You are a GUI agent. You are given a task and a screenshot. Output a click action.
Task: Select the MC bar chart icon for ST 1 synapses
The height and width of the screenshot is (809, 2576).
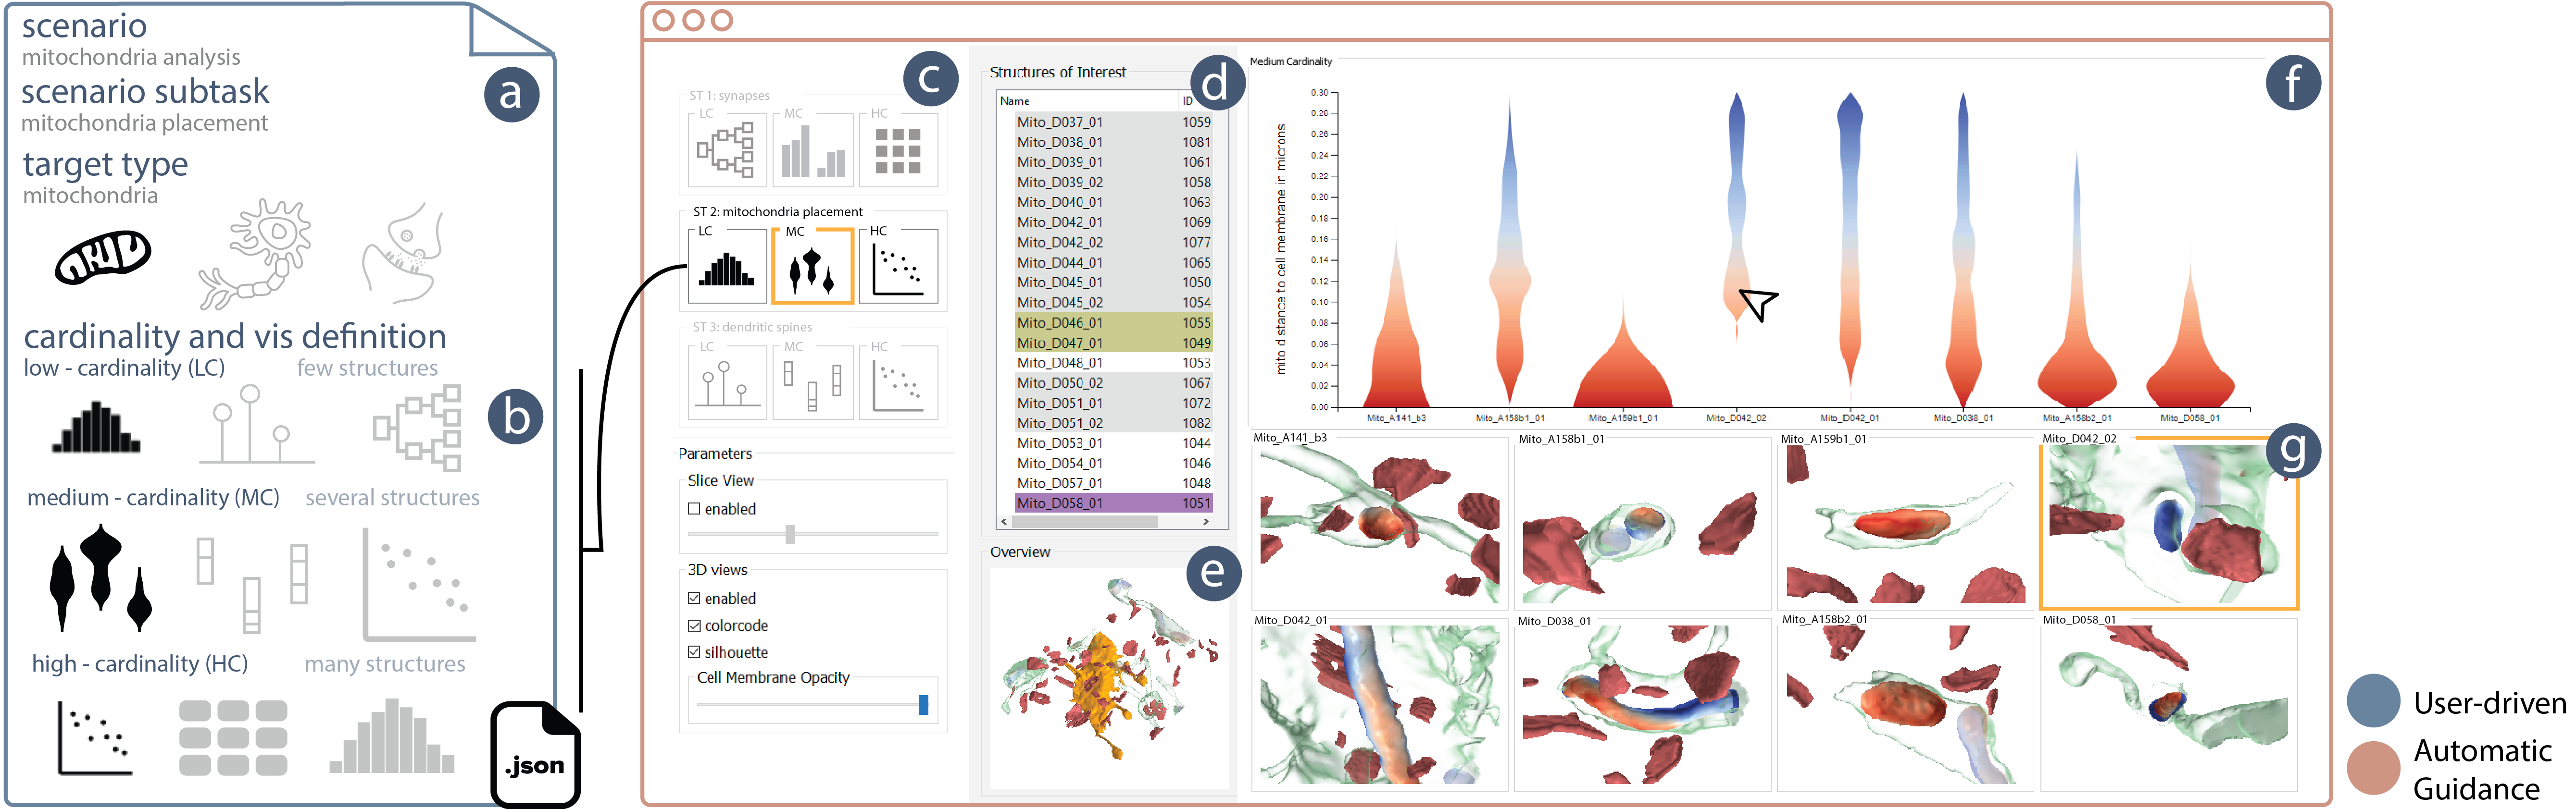click(x=813, y=150)
